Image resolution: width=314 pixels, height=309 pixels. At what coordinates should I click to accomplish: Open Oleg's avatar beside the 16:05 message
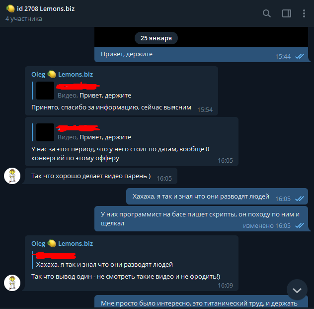point(12,176)
